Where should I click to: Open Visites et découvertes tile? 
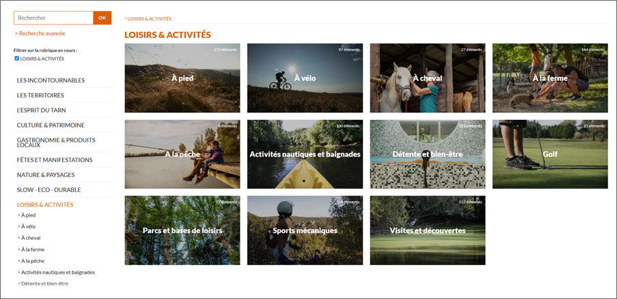click(x=428, y=230)
